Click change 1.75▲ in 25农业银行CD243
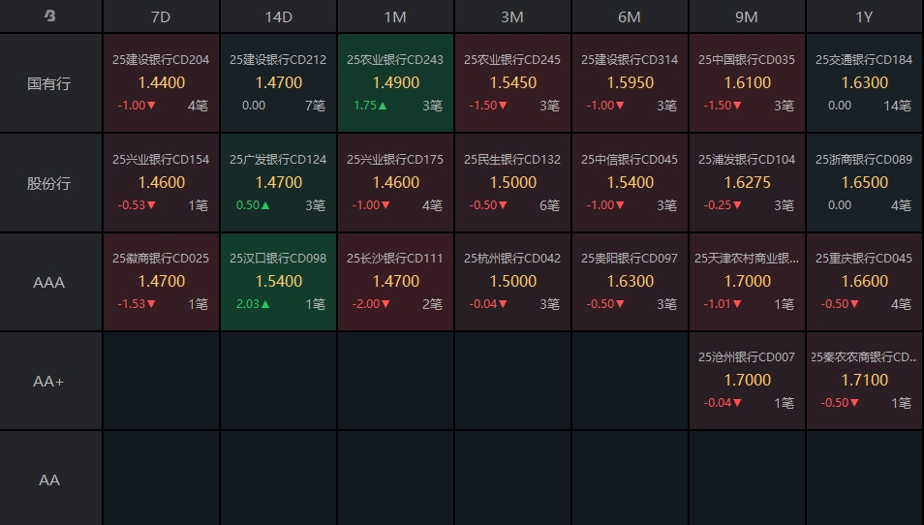This screenshot has width=924, height=525. (x=370, y=106)
